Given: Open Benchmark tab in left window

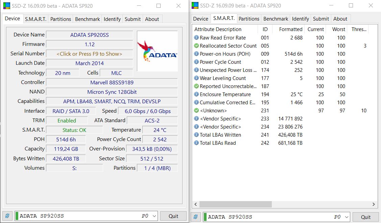Looking at the screenshot, I should click(x=88, y=19).
